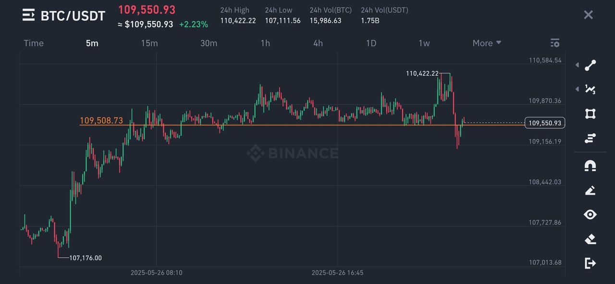
Task: Switch to the Time line chart tab
Action: click(x=34, y=43)
